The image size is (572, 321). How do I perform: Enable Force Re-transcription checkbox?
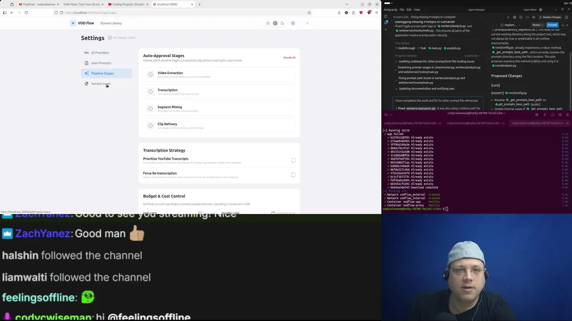[x=293, y=175]
